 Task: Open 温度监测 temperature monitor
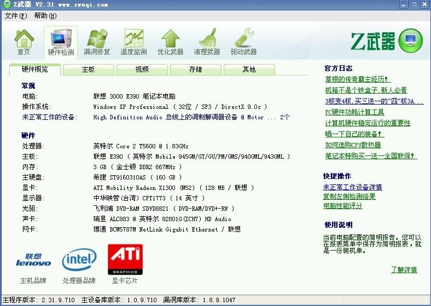(x=133, y=42)
